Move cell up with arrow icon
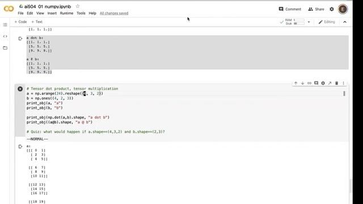This screenshot has height=204, width=363. 296,83
